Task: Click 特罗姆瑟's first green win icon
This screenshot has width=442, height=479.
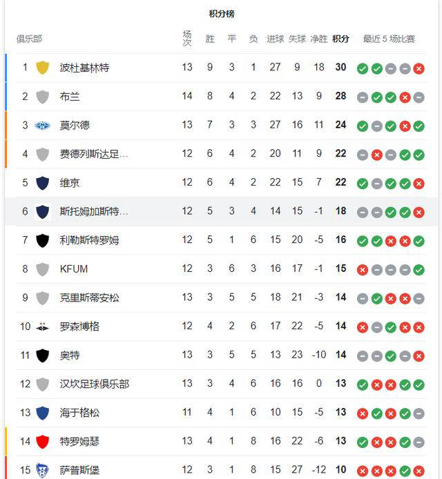Action: [x=363, y=442]
